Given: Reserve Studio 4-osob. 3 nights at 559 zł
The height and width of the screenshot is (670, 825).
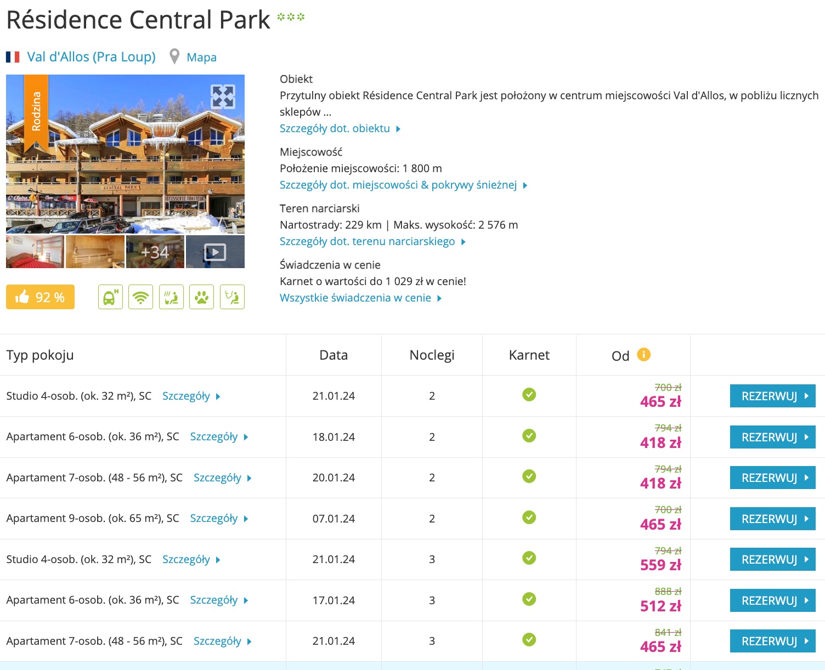Looking at the screenshot, I should click(x=773, y=559).
